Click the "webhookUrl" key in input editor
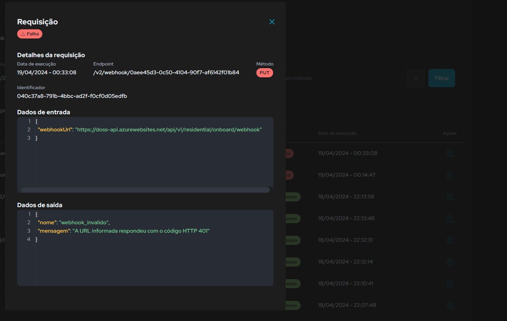Image resolution: width=507 pixels, height=321 pixels. tap(55, 129)
